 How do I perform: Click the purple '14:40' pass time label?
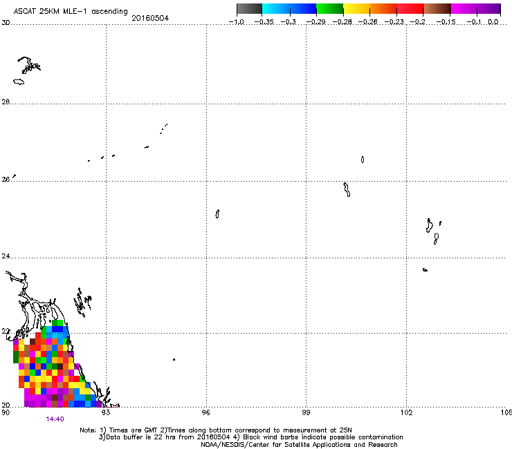[55, 419]
